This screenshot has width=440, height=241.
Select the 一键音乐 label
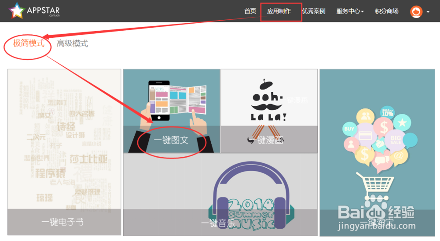218,223
